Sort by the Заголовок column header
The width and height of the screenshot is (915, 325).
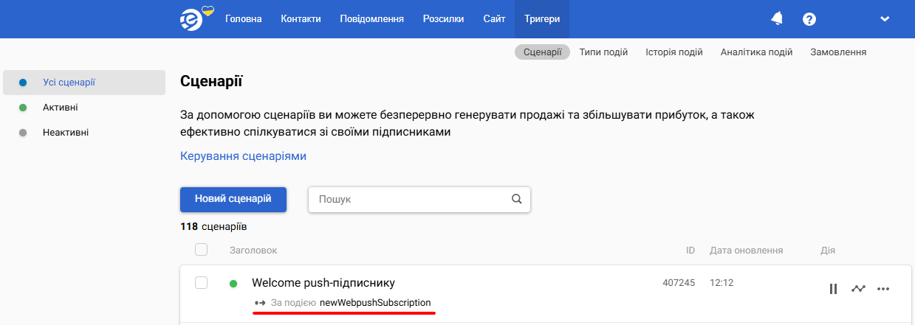(253, 251)
